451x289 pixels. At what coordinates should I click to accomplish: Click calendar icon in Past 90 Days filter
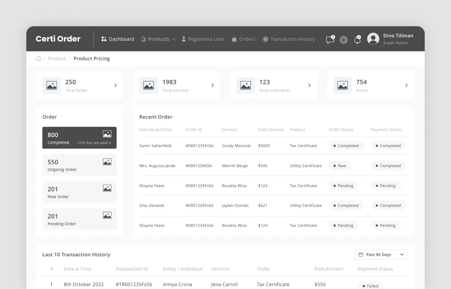click(361, 254)
